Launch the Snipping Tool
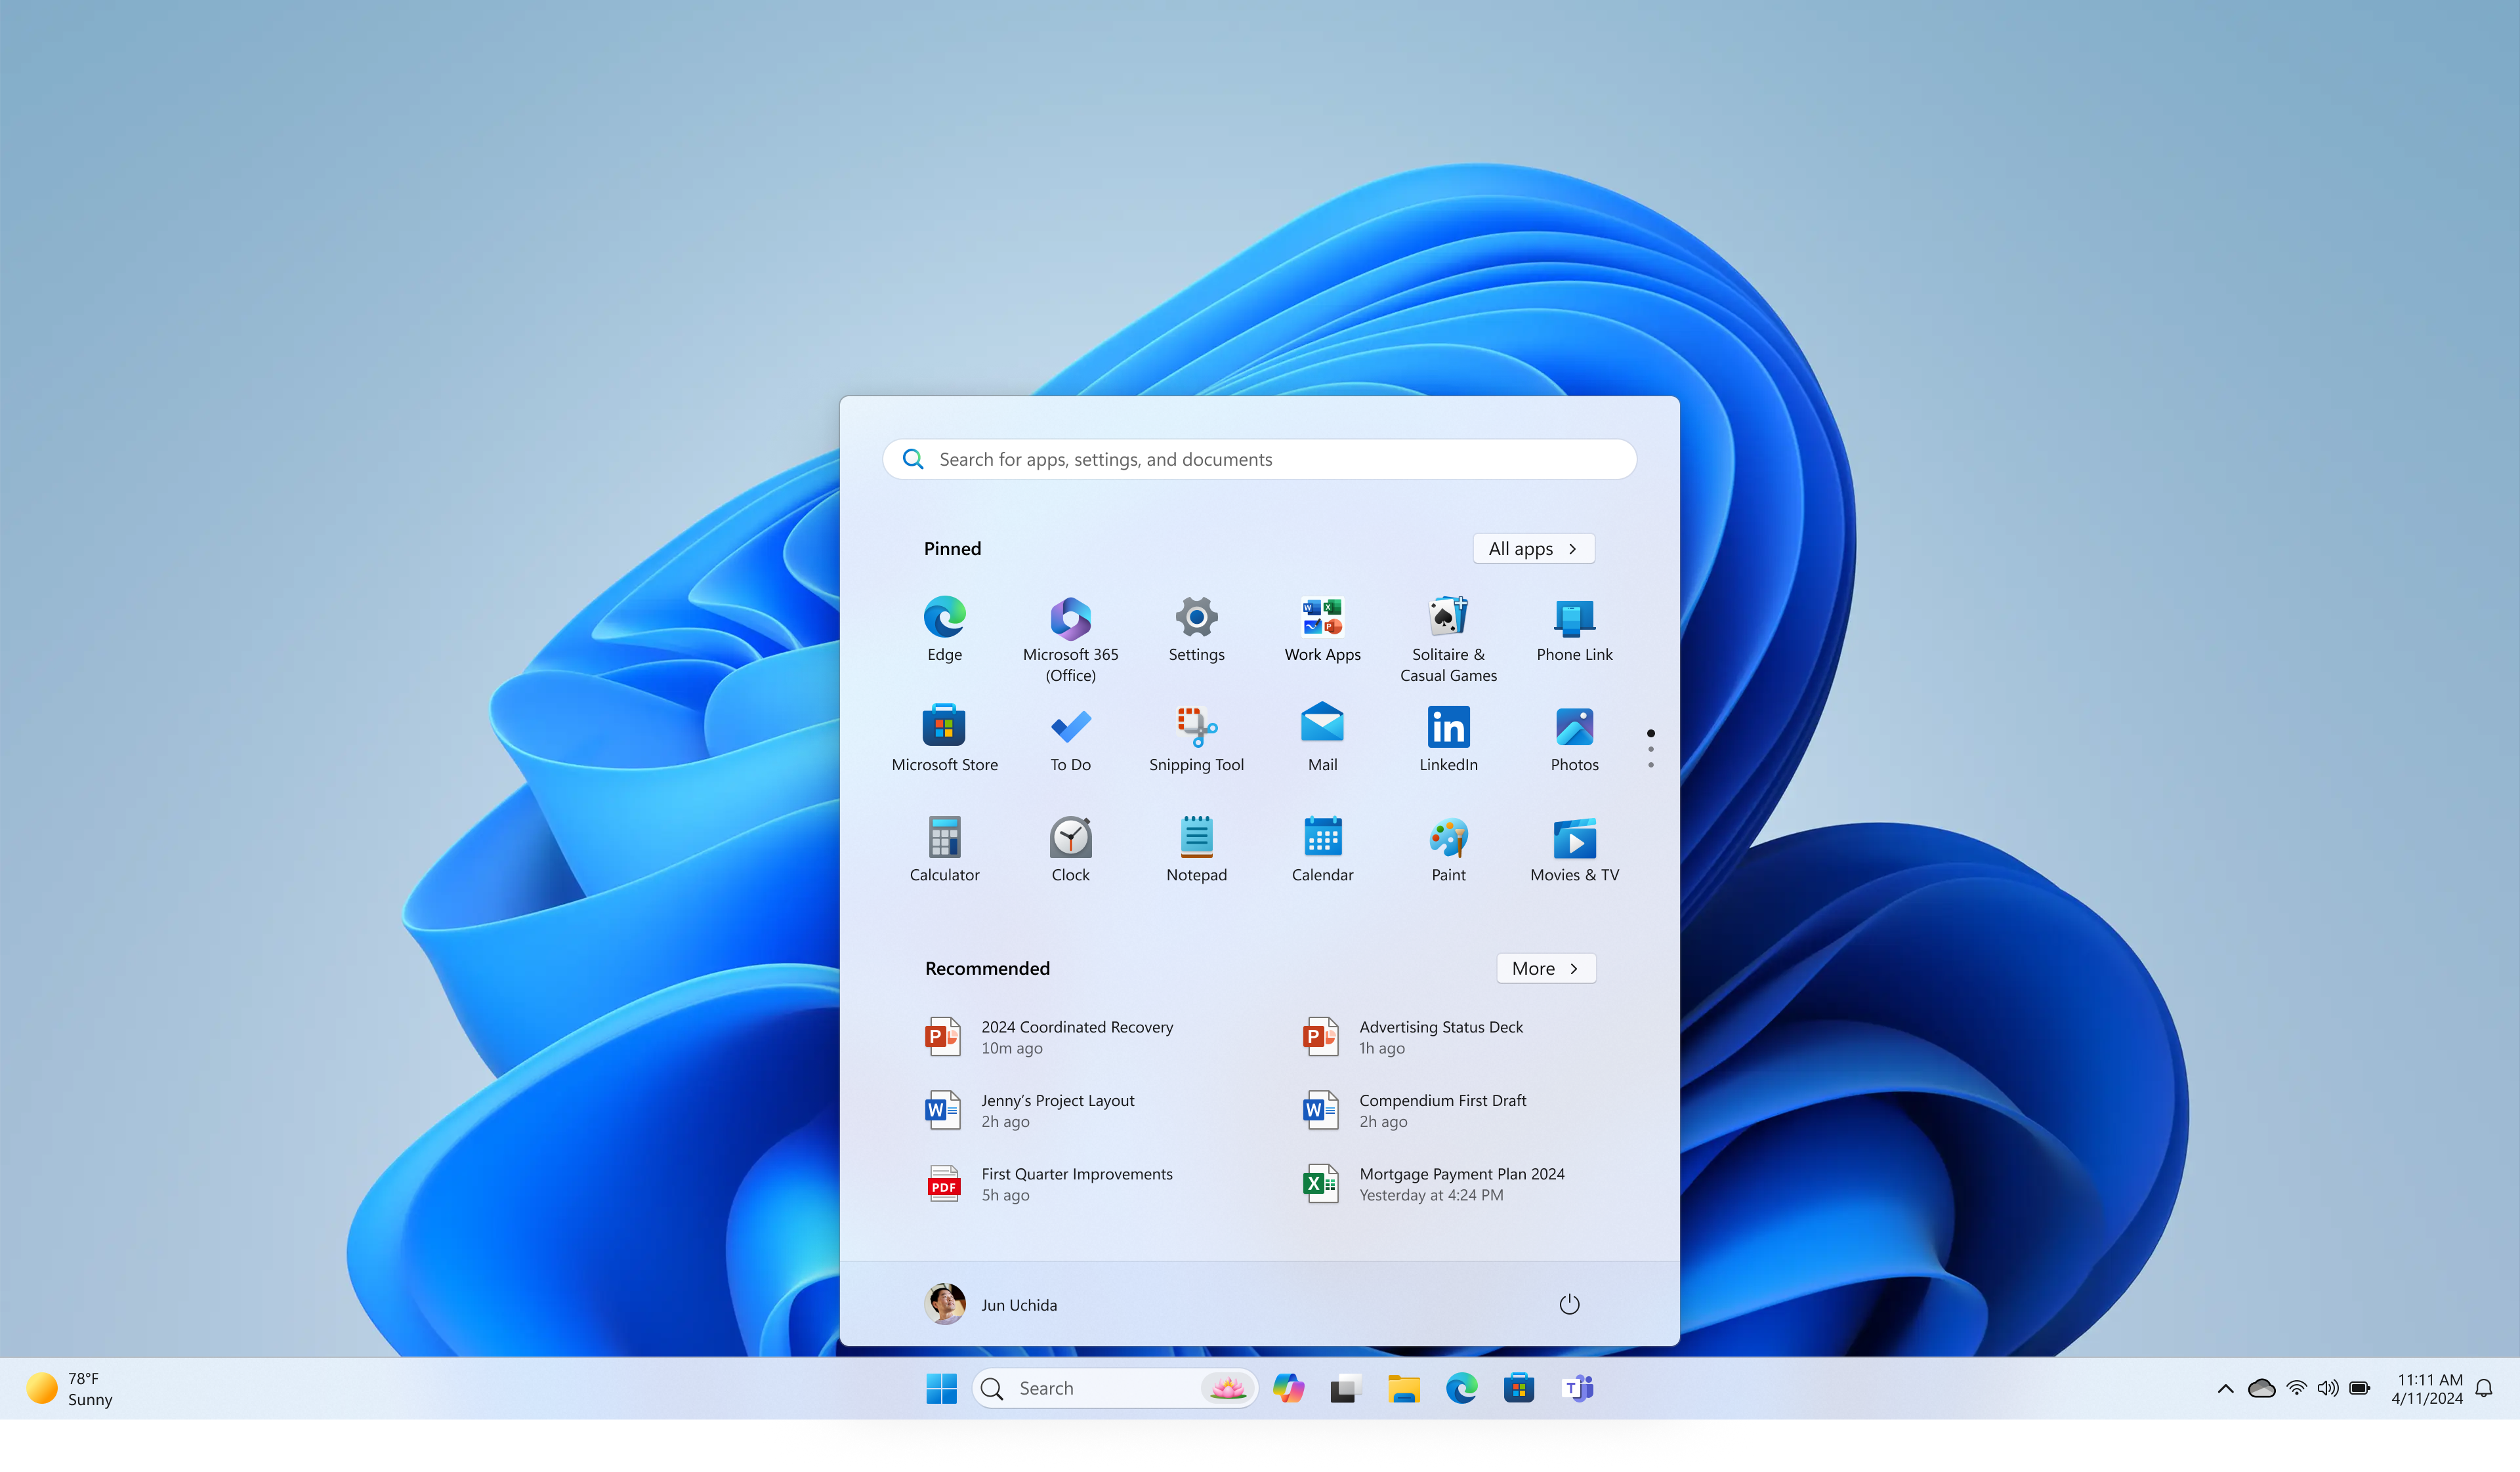 pyautogui.click(x=1196, y=729)
